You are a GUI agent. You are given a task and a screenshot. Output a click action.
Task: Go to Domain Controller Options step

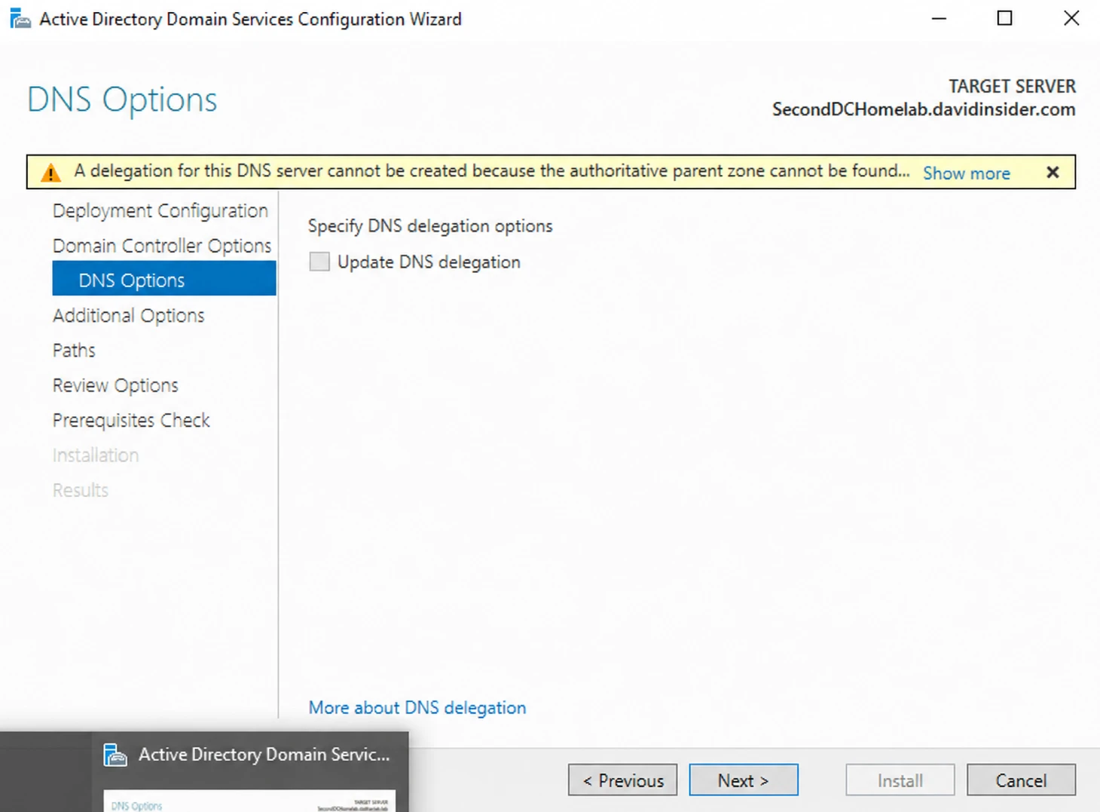[x=162, y=246]
